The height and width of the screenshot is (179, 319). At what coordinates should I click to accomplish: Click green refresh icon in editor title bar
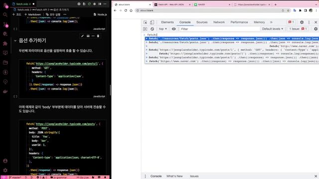pyautogui.click(x=89, y=4)
